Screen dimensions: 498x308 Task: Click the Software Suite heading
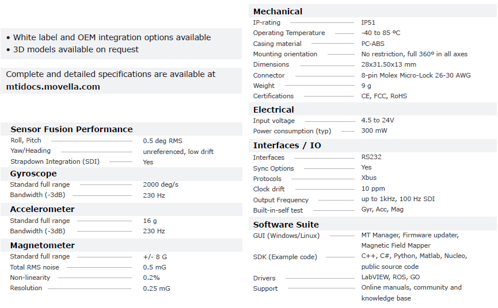286,225
